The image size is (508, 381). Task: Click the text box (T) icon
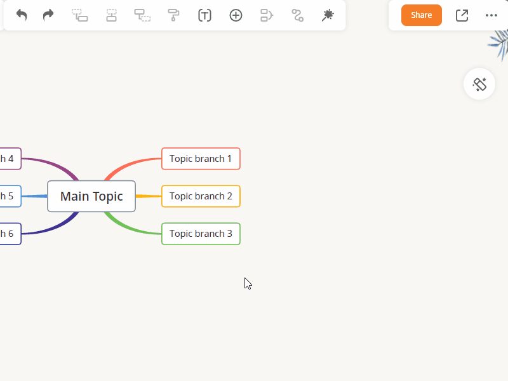tap(204, 15)
